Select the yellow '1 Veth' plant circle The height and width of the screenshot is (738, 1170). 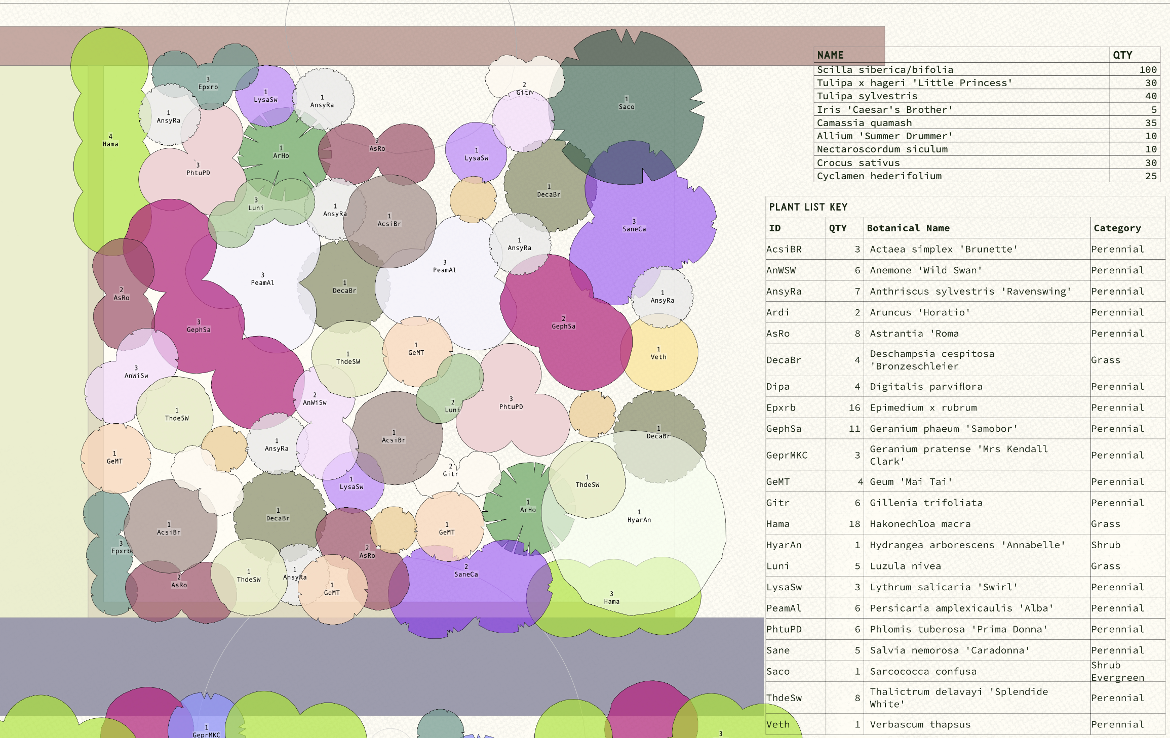pyautogui.click(x=659, y=352)
